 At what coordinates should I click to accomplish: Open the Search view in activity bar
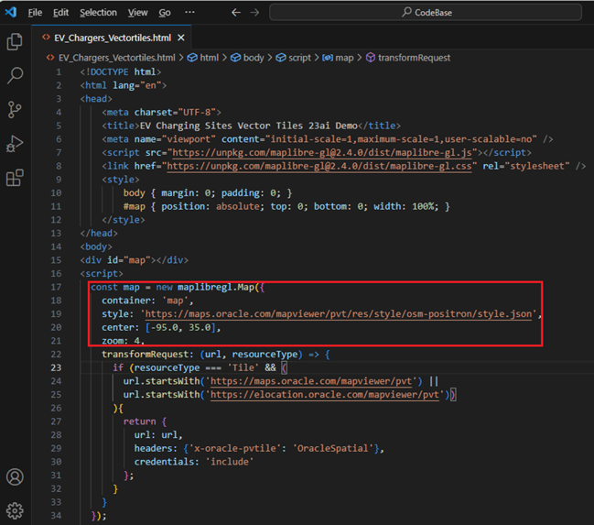click(15, 75)
